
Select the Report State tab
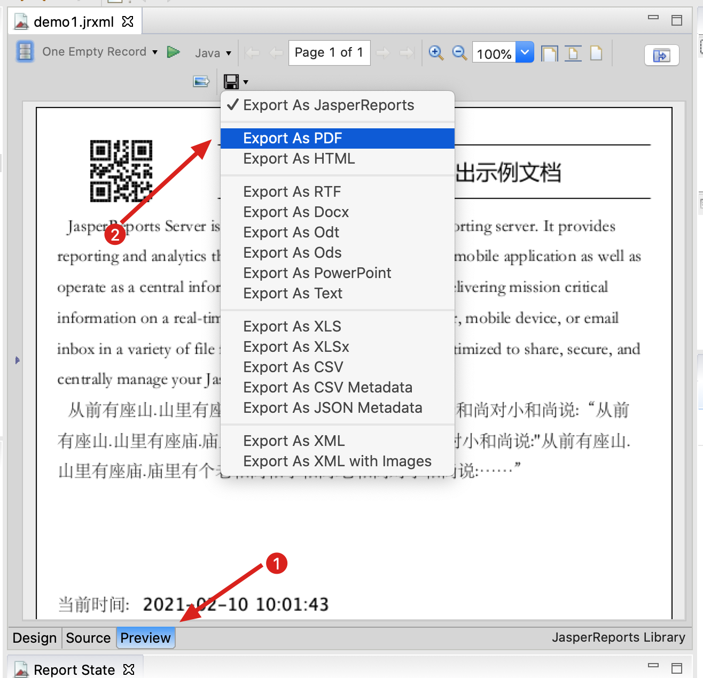(74, 669)
